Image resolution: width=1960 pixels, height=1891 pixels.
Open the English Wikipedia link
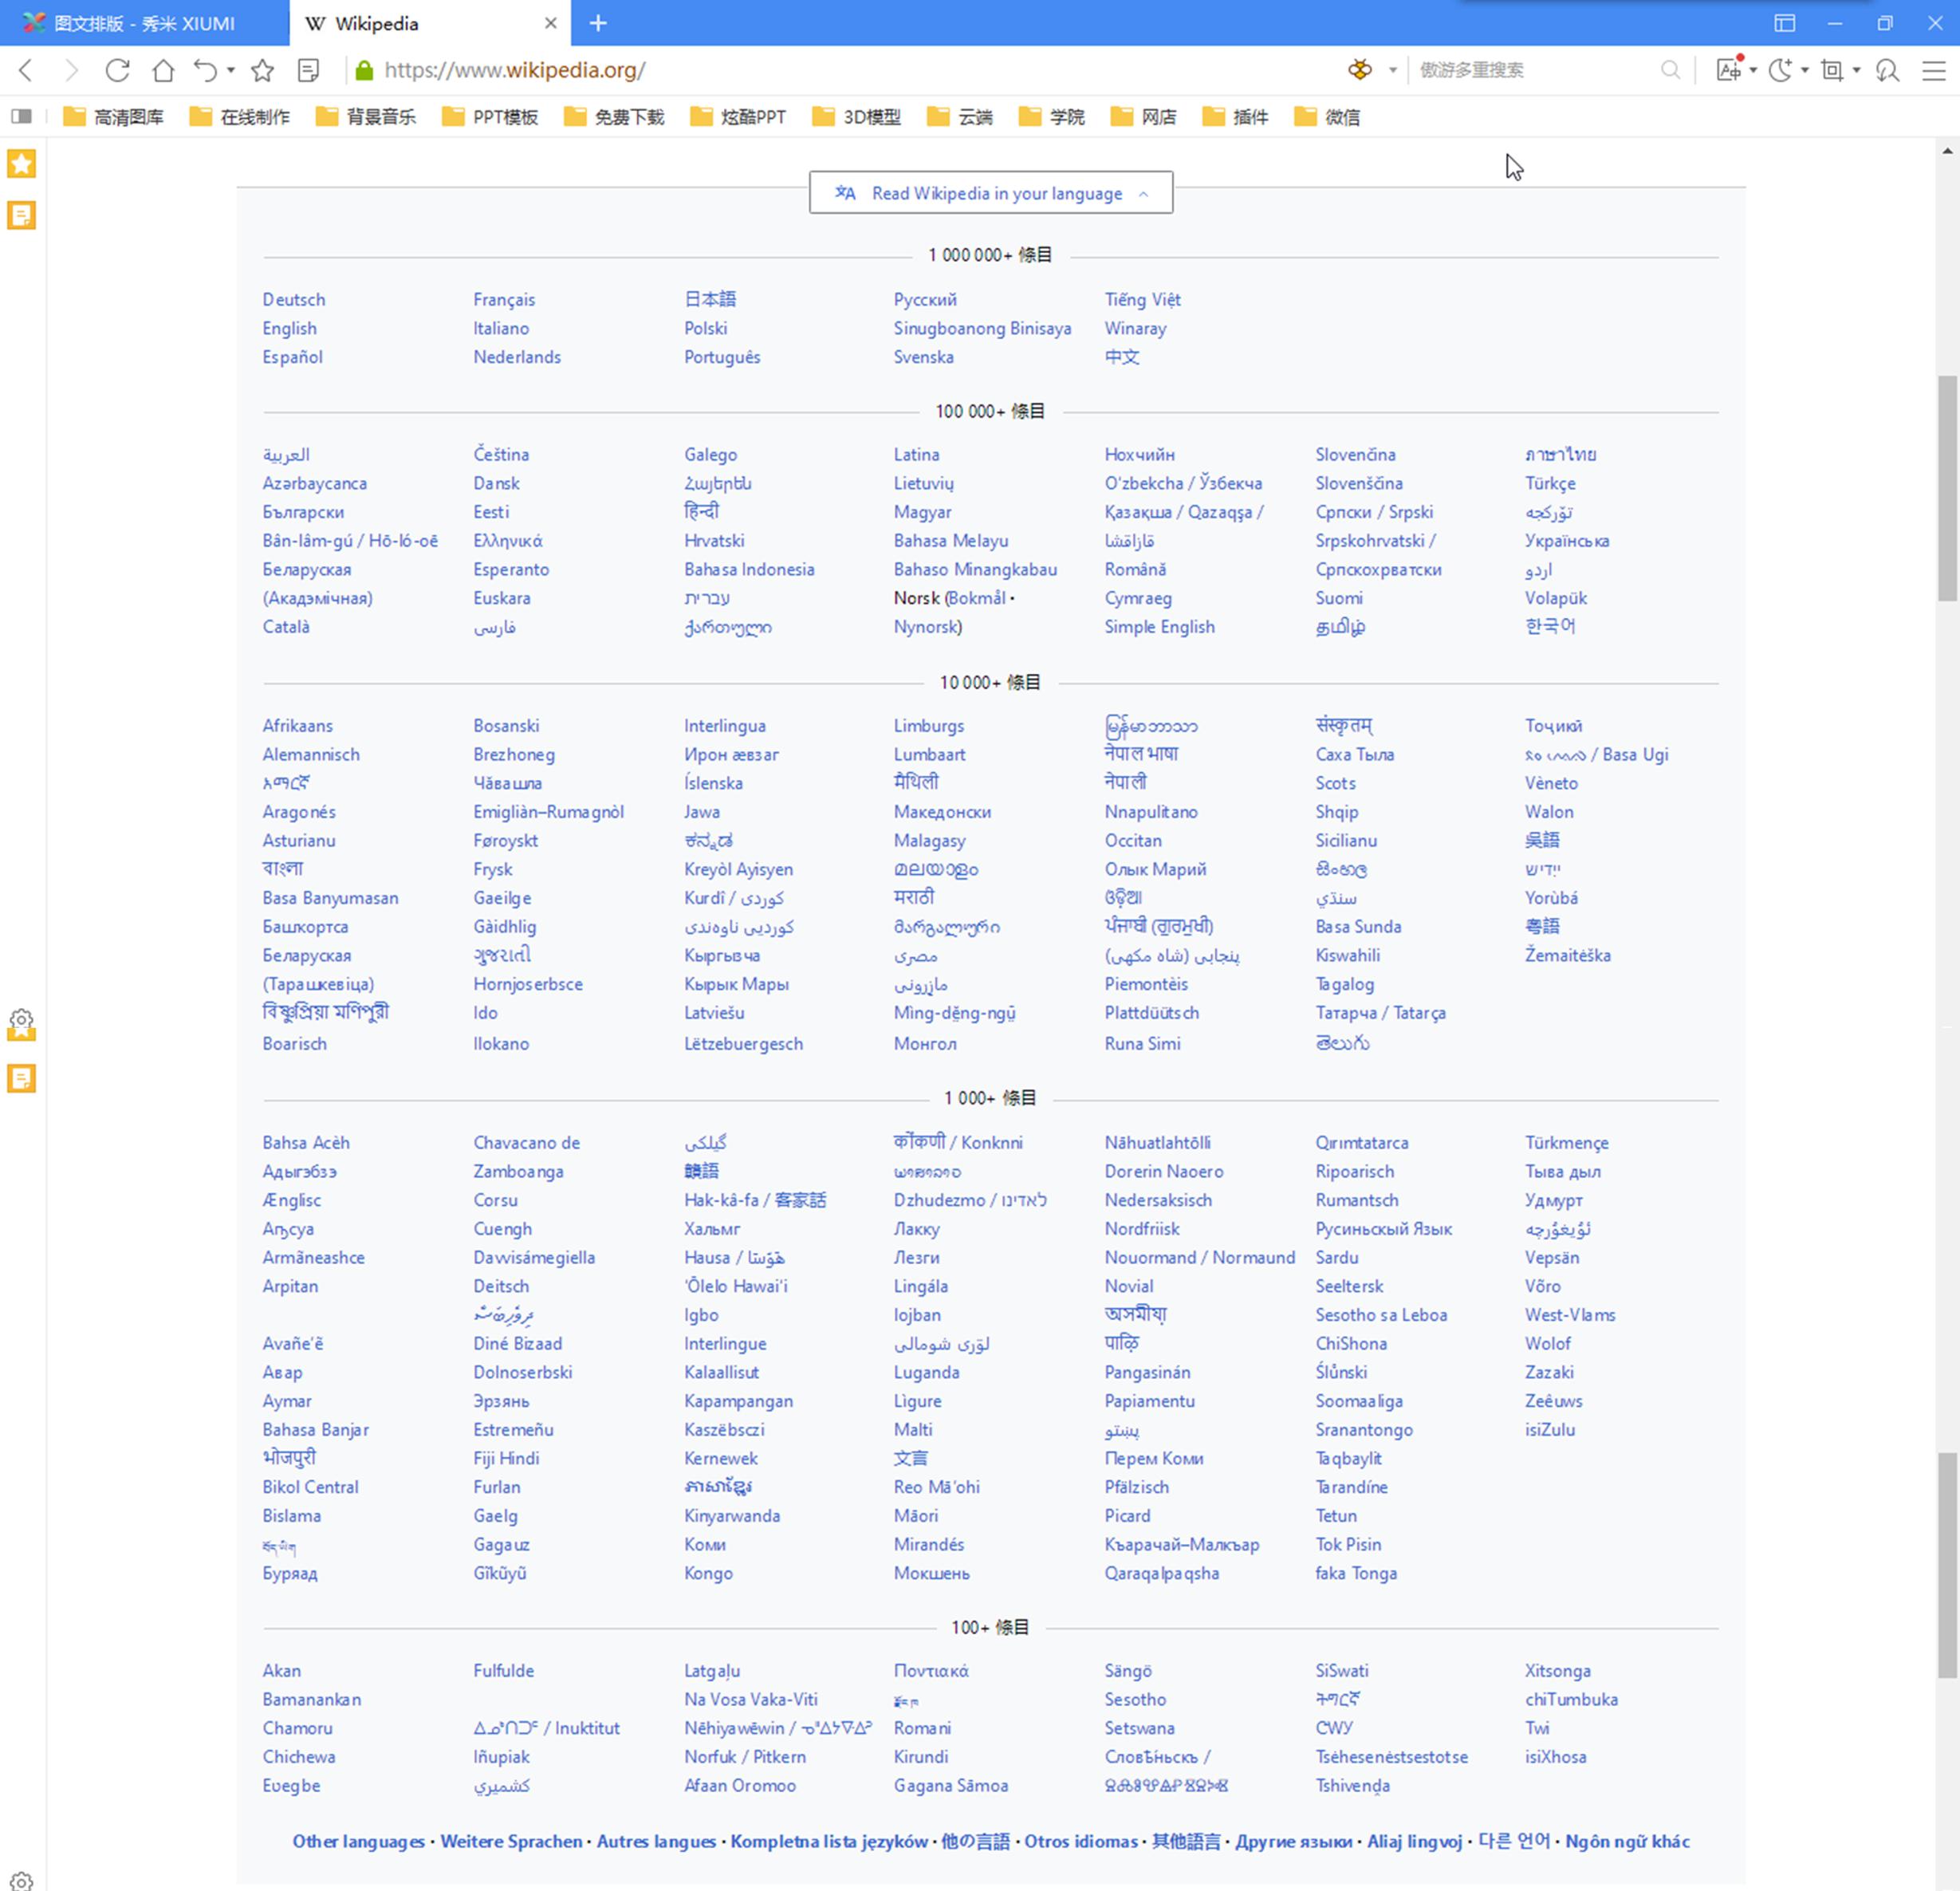pos(289,328)
